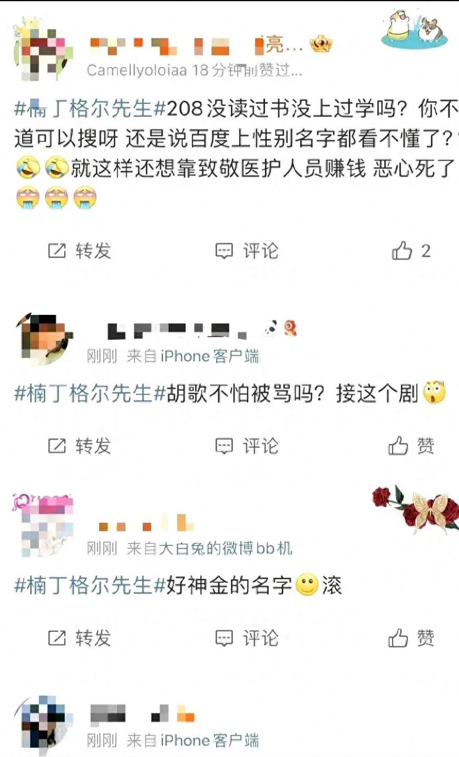Open third poster's pink avatar

click(x=43, y=526)
